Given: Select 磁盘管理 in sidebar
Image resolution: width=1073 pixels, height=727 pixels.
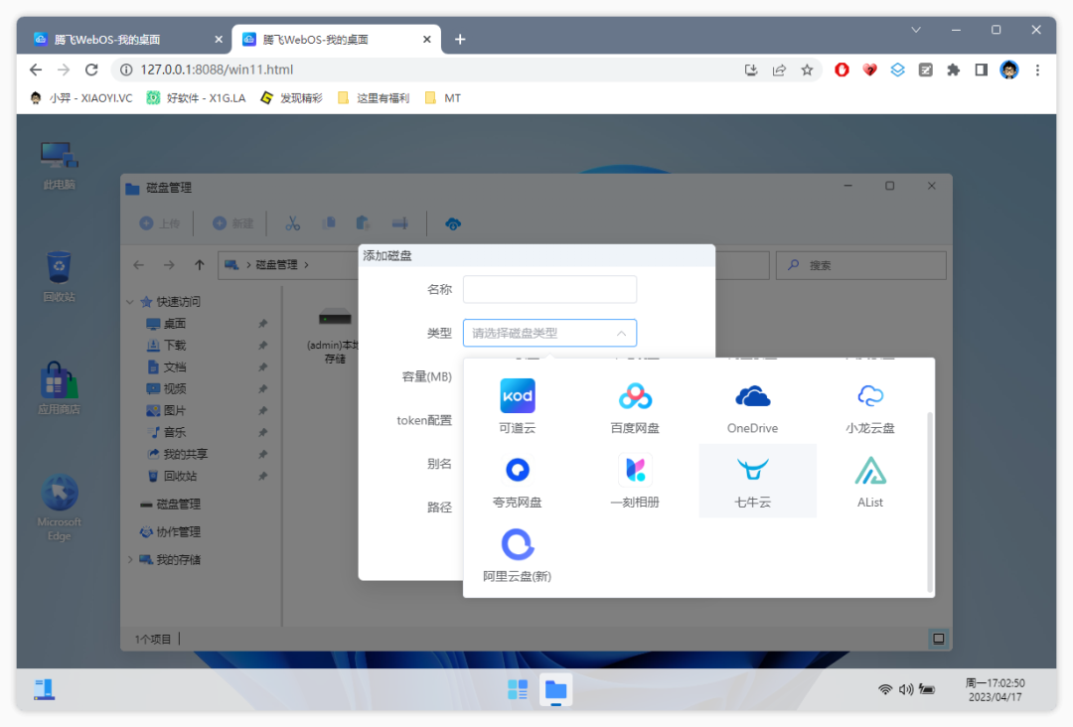Looking at the screenshot, I should click(171, 505).
